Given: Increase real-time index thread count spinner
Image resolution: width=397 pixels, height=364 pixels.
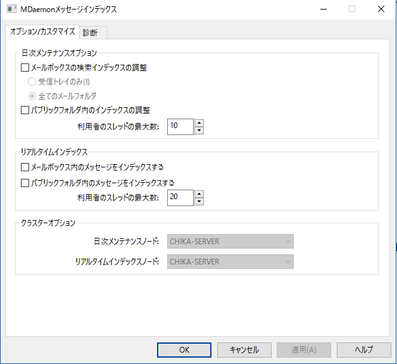Looking at the screenshot, I should point(199,194).
